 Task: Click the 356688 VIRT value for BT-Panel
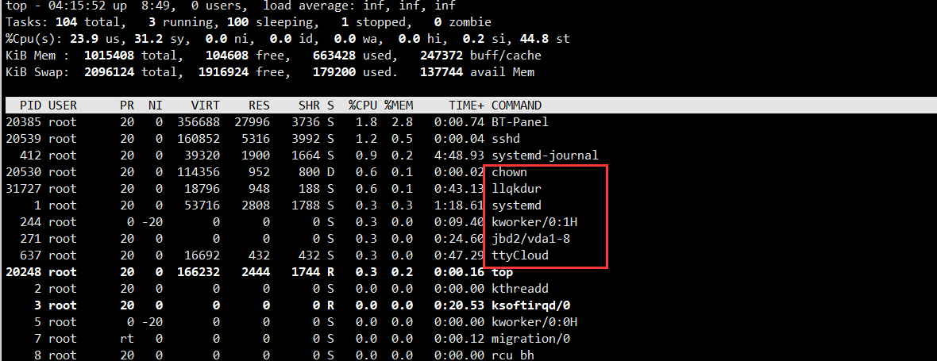[199, 121]
